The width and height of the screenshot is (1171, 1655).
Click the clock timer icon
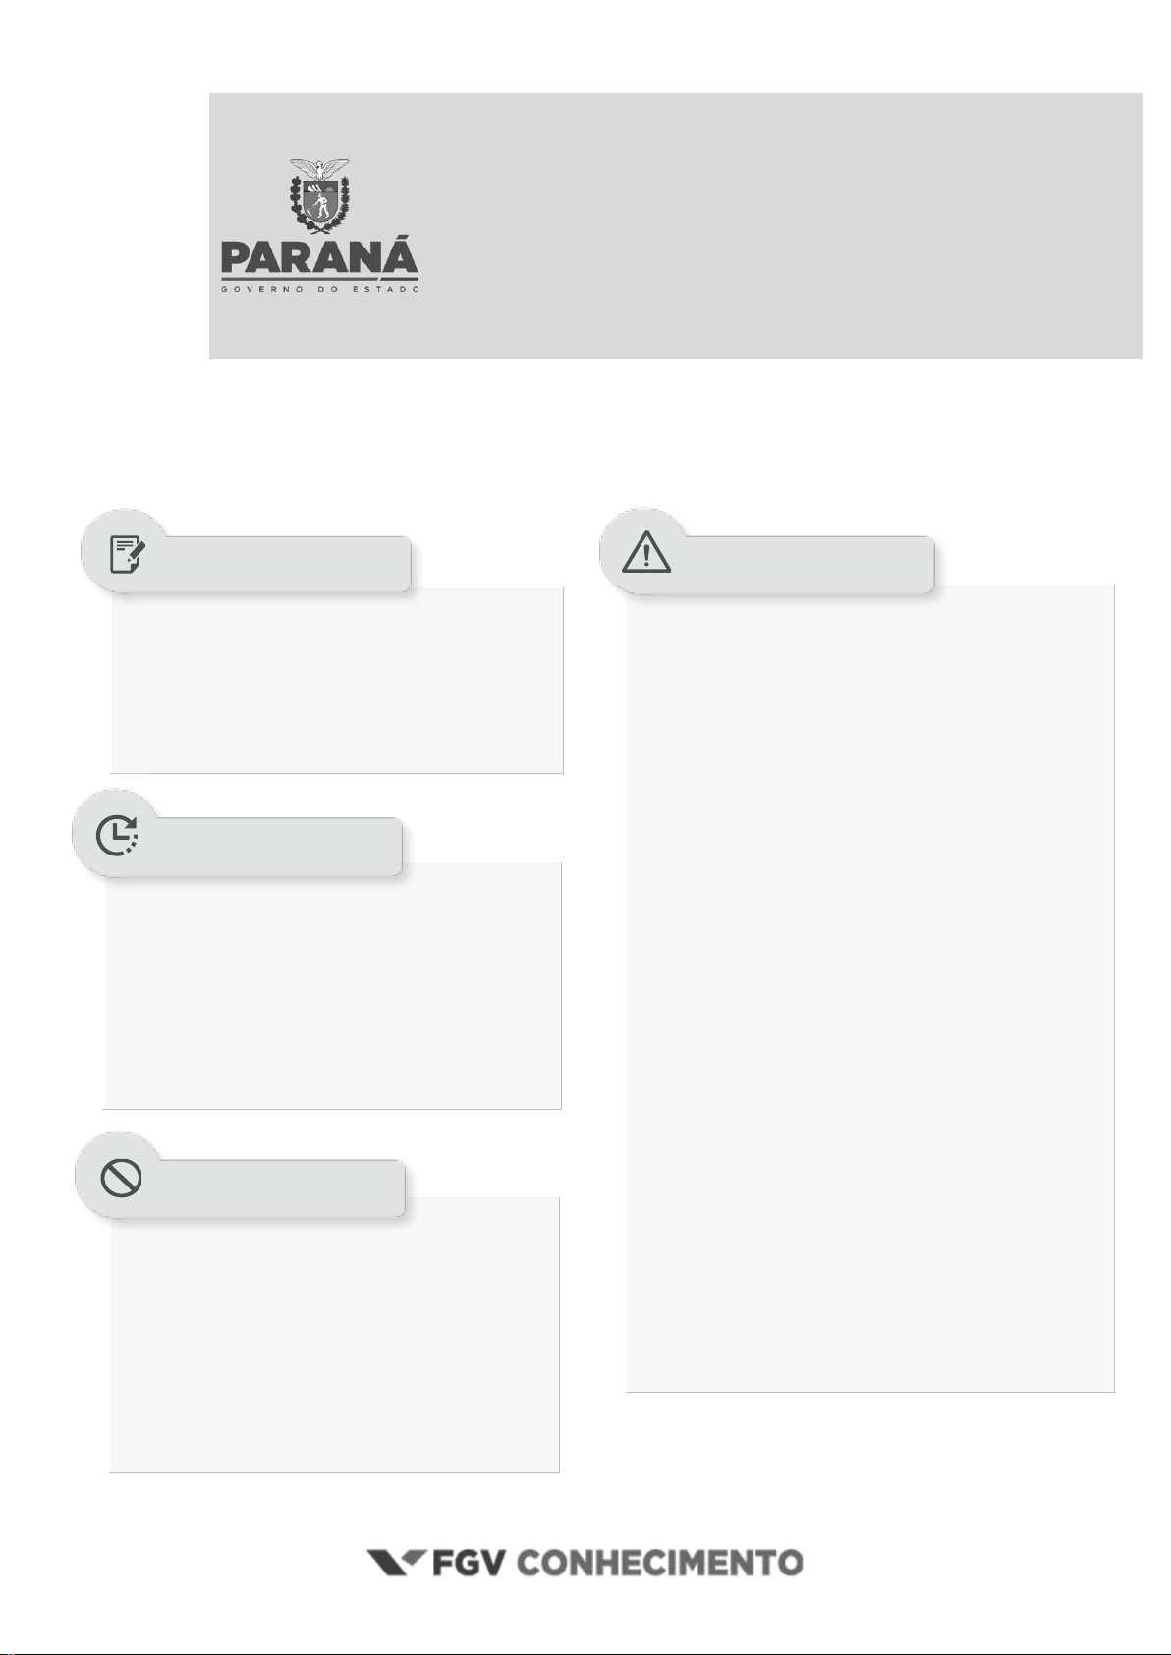click(x=117, y=835)
